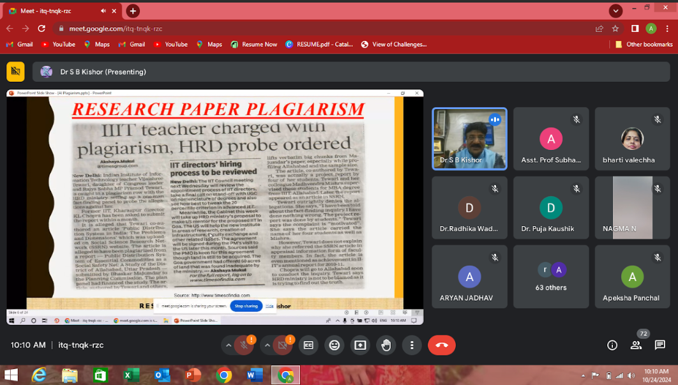The height and width of the screenshot is (385, 678).
Task: Click Hide link in sharing notification
Action: click(269, 306)
